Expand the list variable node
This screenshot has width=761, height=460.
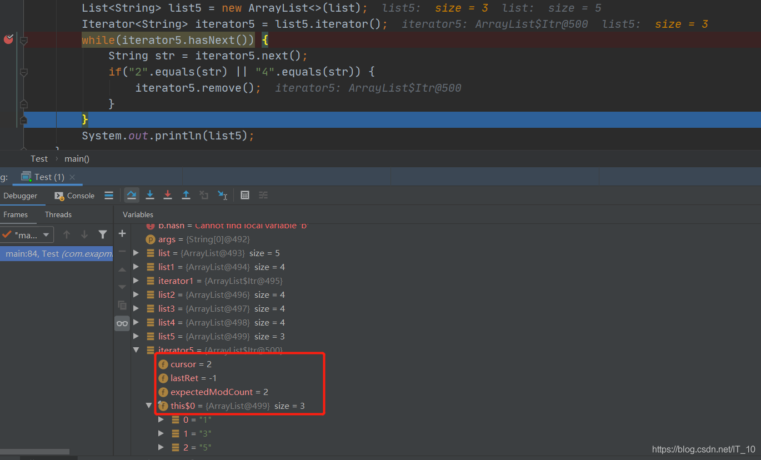pyautogui.click(x=137, y=253)
